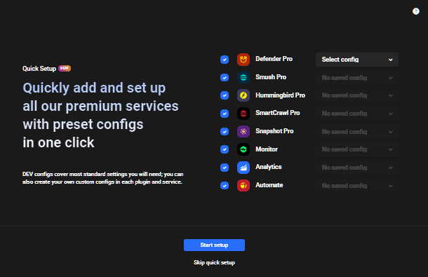Disable the Monitor checkbox
The width and height of the screenshot is (428, 277).
[x=225, y=149]
